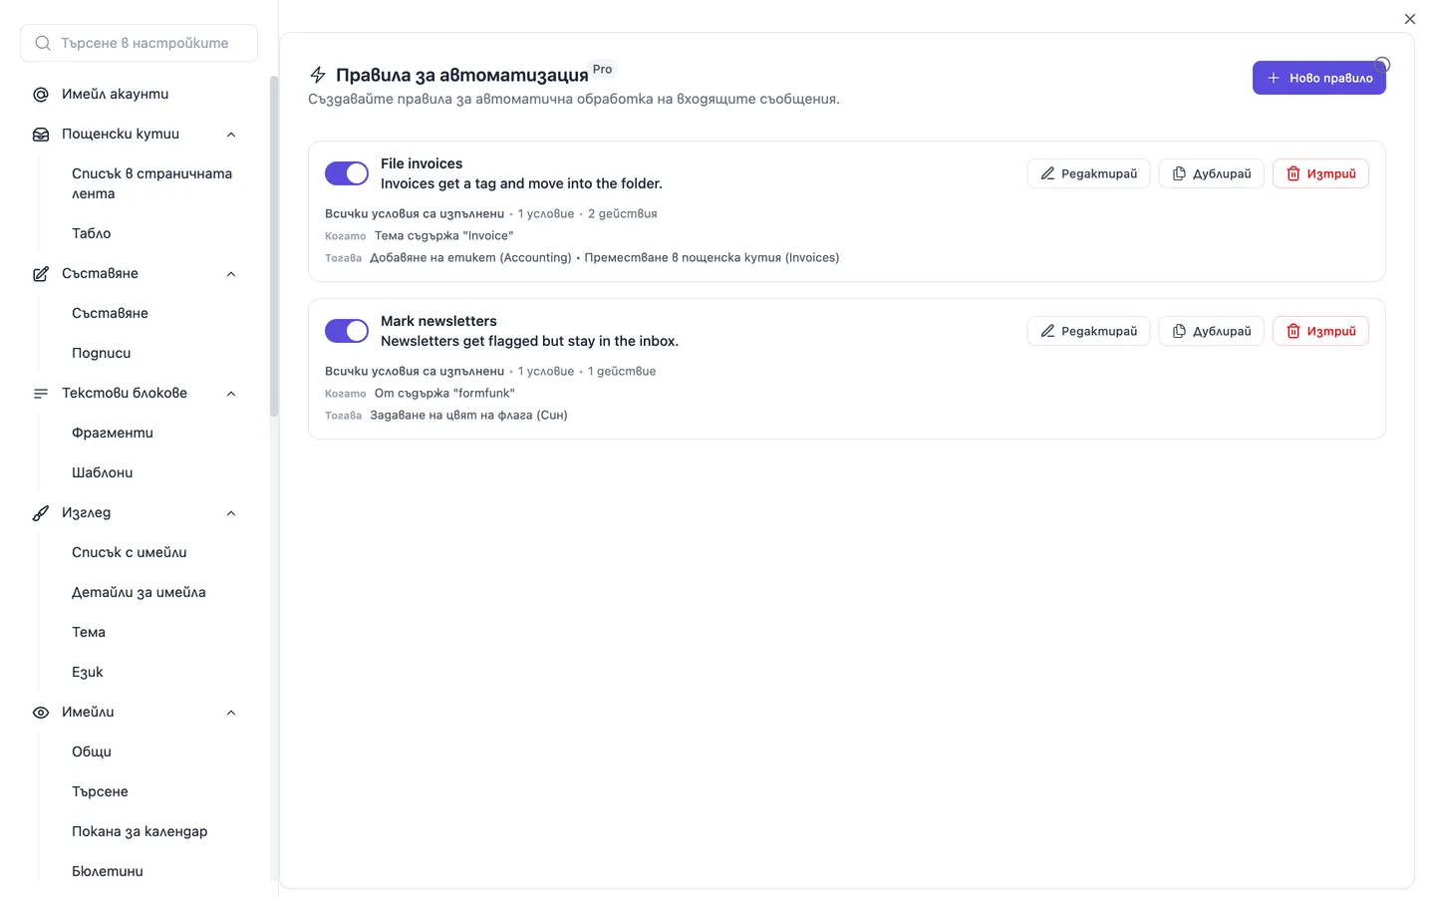1435x897 pixels.
Task: Click the trash icon for File invoices rule
Action: point(1293,173)
